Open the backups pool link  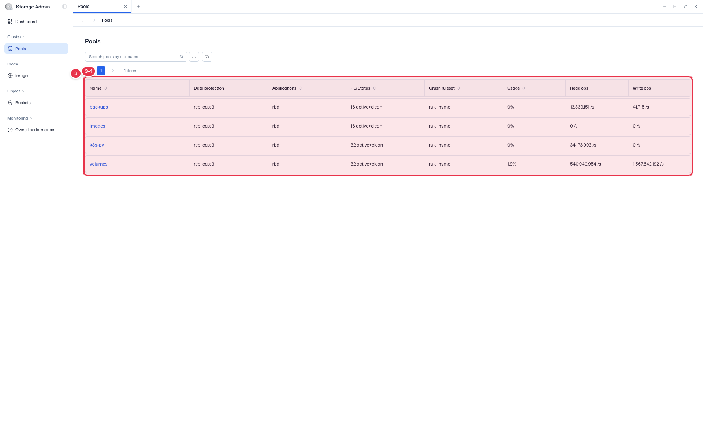click(x=99, y=107)
